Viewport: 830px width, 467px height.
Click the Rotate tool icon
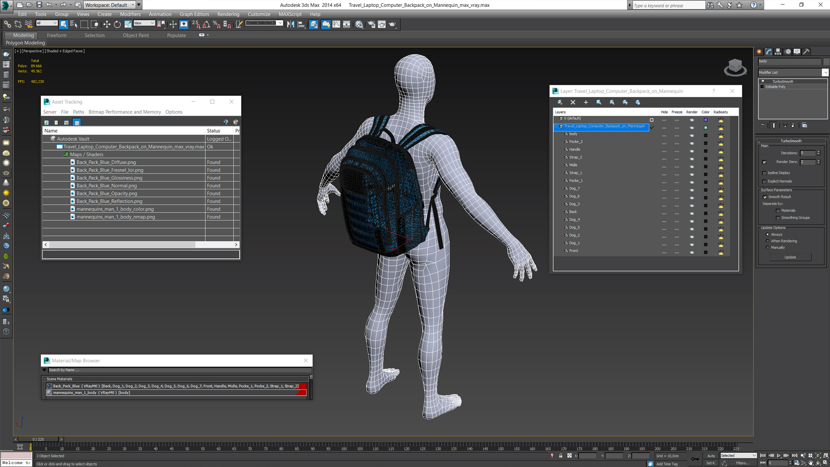(118, 24)
